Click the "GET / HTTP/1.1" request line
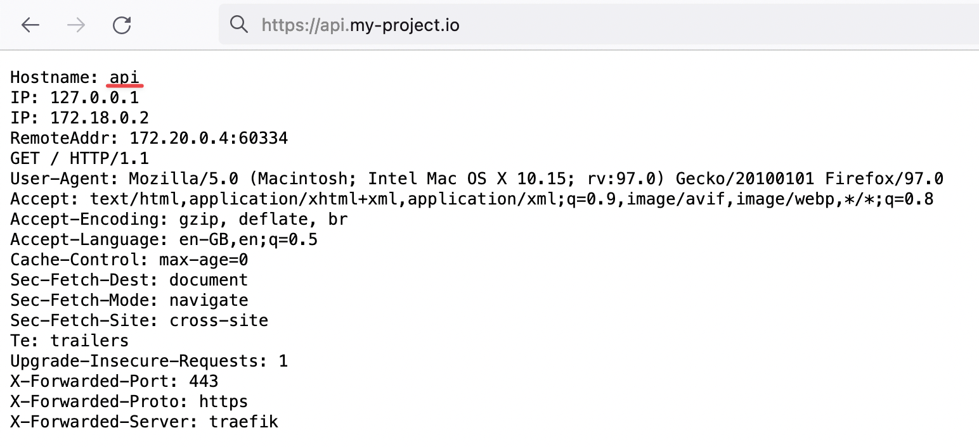Screen dimensions: 979x447 (x=79, y=158)
